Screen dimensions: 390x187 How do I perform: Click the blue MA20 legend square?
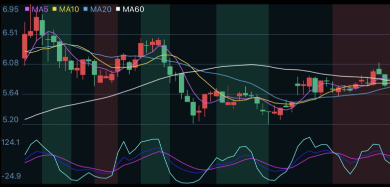pos(86,9)
